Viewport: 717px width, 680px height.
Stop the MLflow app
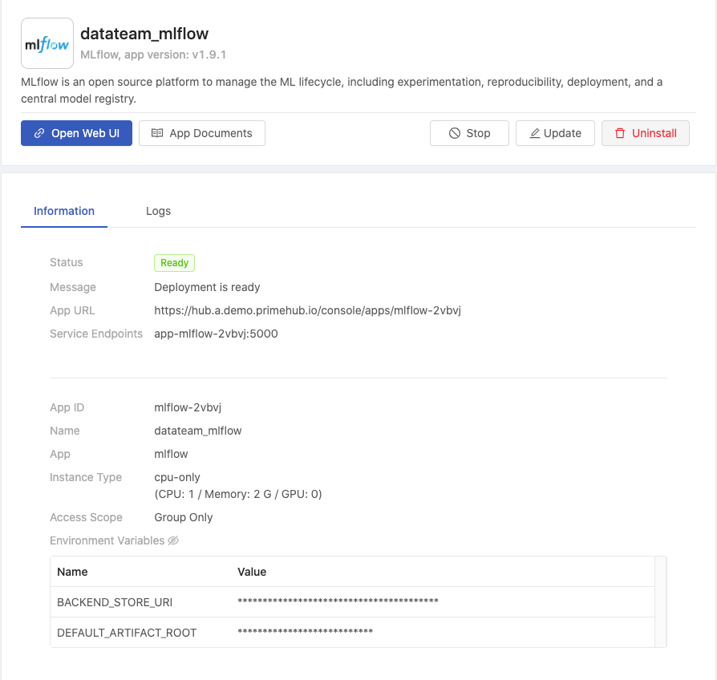[469, 133]
